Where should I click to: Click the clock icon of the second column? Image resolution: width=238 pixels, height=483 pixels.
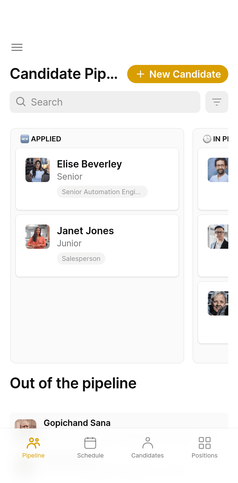[207, 139]
